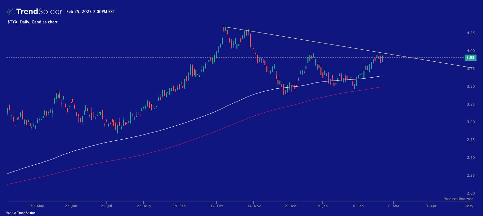Screen dimensions: 483x216
Task: Click the Your local time zone note
Action: point(459,199)
